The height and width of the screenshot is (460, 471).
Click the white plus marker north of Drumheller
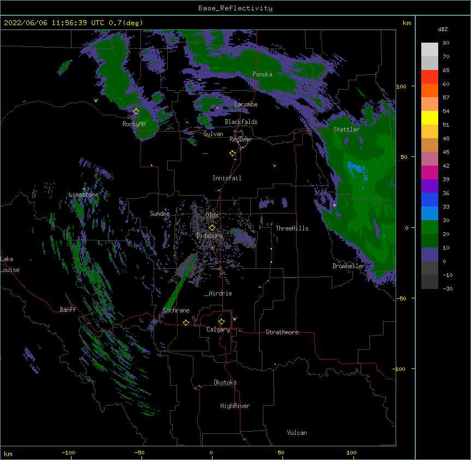tap(334, 205)
